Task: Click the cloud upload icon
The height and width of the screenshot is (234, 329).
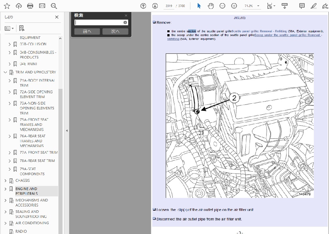Action: (19, 6)
